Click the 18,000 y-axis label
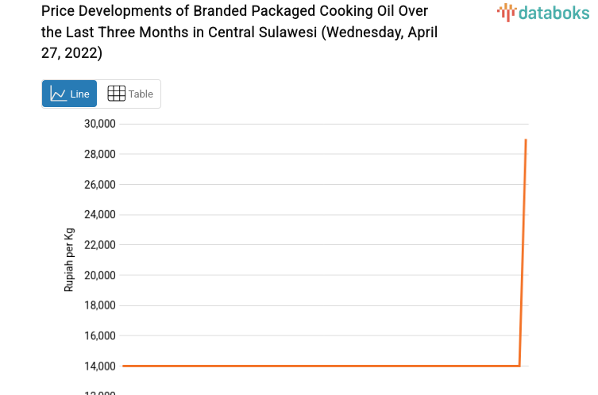 coord(100,305)
